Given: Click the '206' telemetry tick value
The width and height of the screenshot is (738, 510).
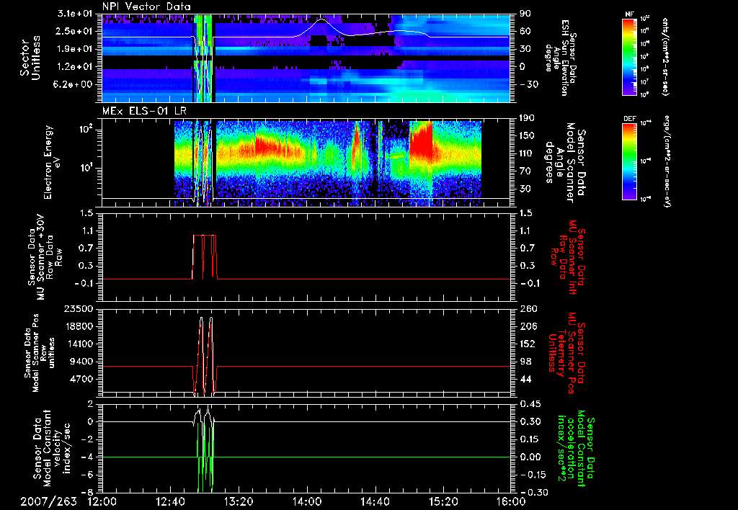Looking at the screenshot, I should (x=528, y=326).
